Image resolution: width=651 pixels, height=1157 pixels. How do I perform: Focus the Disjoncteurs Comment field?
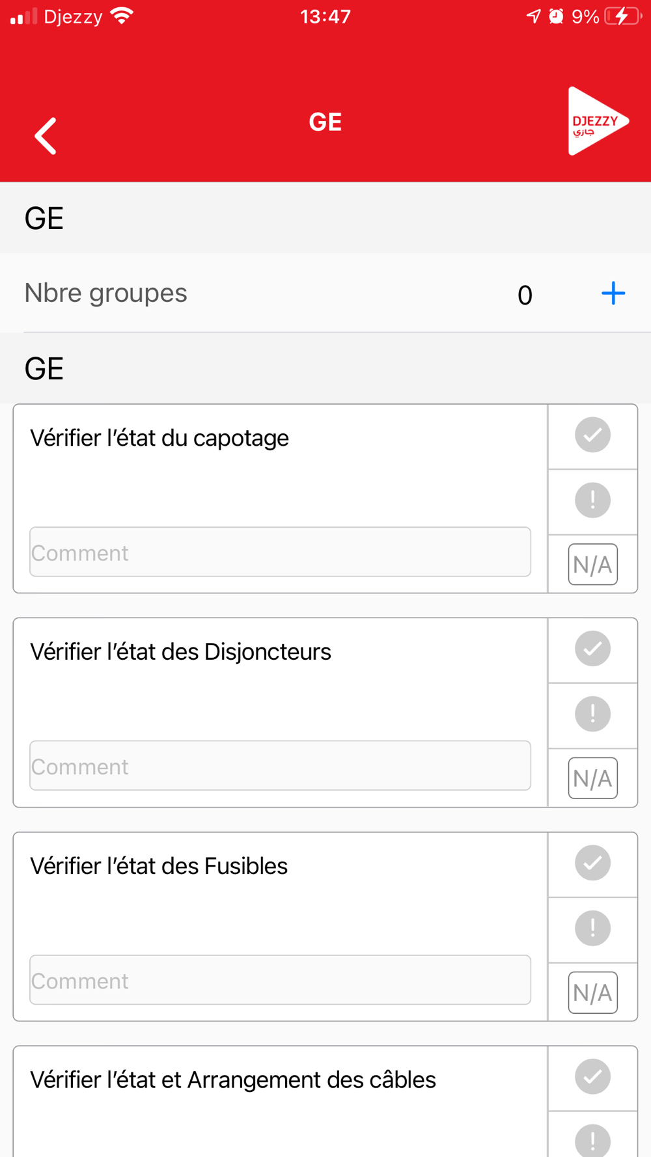pyautogui.click(x=280, y=766)
